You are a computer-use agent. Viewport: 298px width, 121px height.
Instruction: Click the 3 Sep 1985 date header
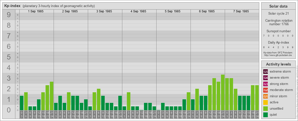click(x=104, y=11)
